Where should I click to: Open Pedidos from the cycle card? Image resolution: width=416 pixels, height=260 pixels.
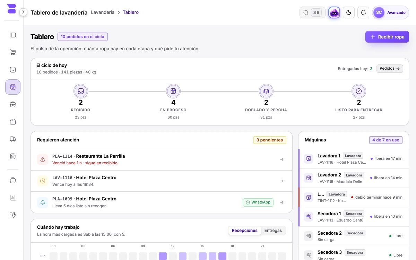pyautogui.click(x=390, y=69)
